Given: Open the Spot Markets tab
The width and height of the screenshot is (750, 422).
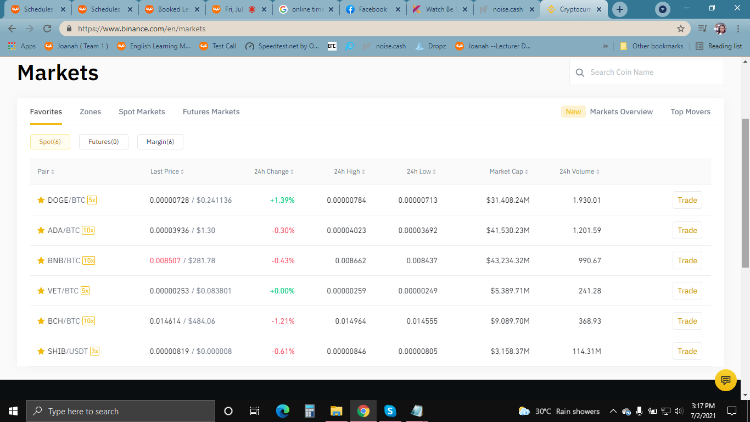Looking at the screenshot, I should pyautogui.click(x=142, y=112).
